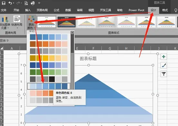
Task: Click the 更改颜色 change colors button
Action: 31,22
